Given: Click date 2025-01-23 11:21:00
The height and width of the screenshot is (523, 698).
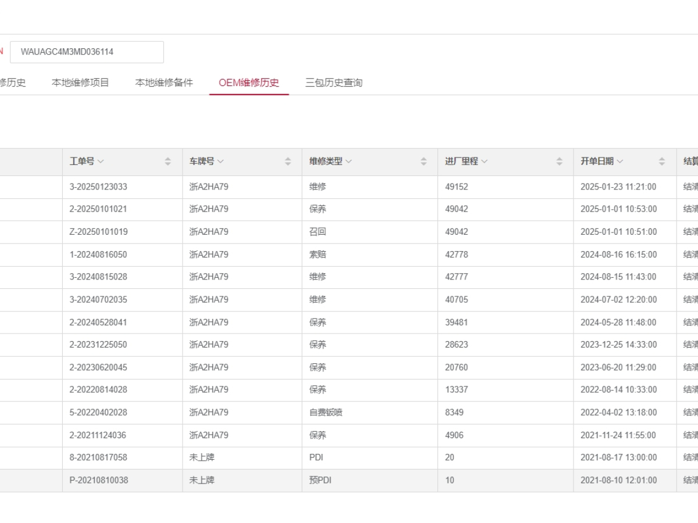Looking at the screenshot, I should coord(618,187).
